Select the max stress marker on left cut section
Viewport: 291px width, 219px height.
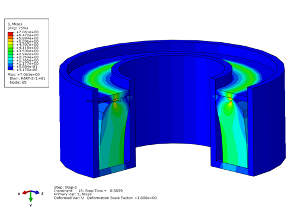pyautogui.click(x=115, y=101)
